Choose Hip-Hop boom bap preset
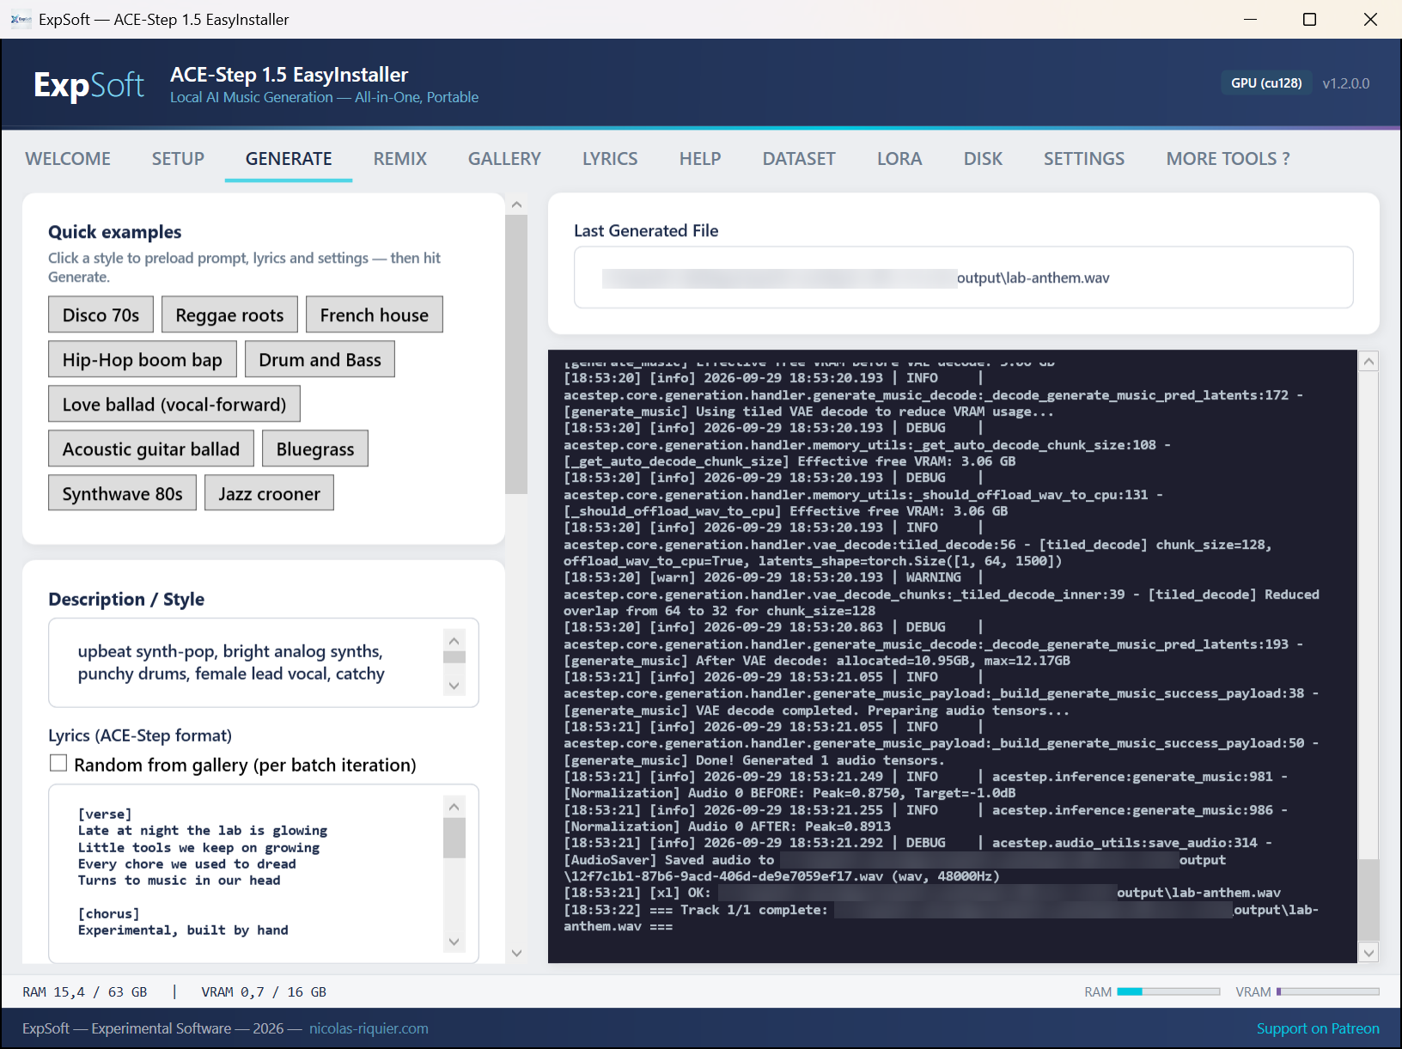1402x1049 pixels. click(143, 359)
